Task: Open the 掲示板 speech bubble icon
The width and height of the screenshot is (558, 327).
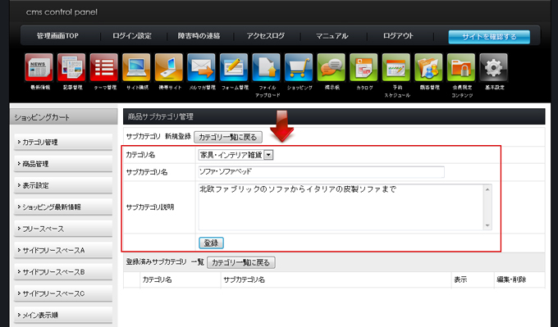Action: (331, 67)
